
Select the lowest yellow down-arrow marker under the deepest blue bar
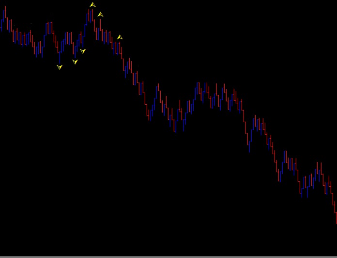60,67
